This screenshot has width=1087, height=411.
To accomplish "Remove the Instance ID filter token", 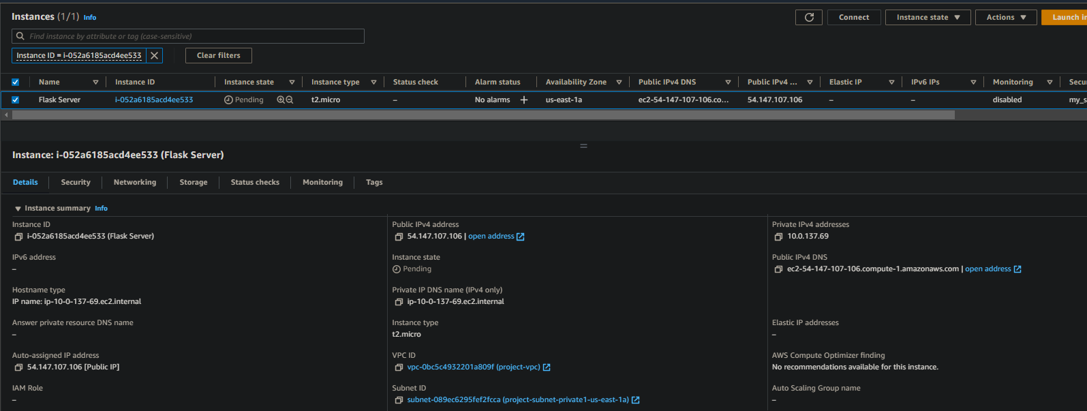I will 155,56.
